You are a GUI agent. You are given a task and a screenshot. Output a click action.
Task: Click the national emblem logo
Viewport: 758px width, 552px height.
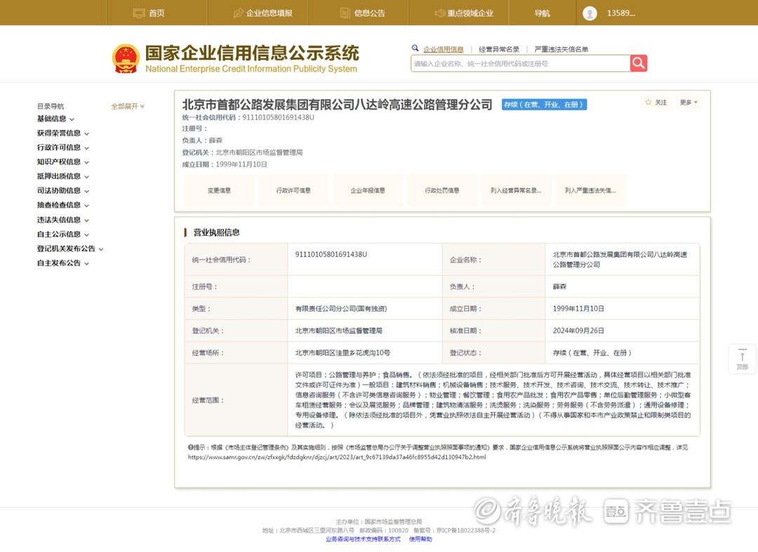coord(126,58)
